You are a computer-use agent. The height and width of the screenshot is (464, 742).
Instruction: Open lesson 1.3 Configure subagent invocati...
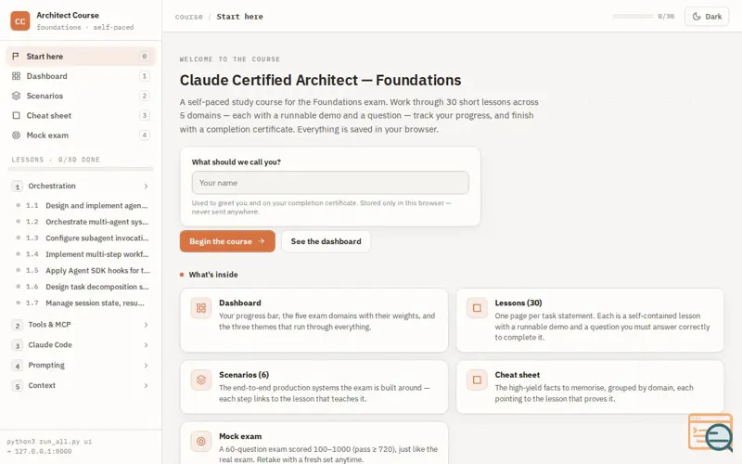pyautogui.click(x=83, y=238)
